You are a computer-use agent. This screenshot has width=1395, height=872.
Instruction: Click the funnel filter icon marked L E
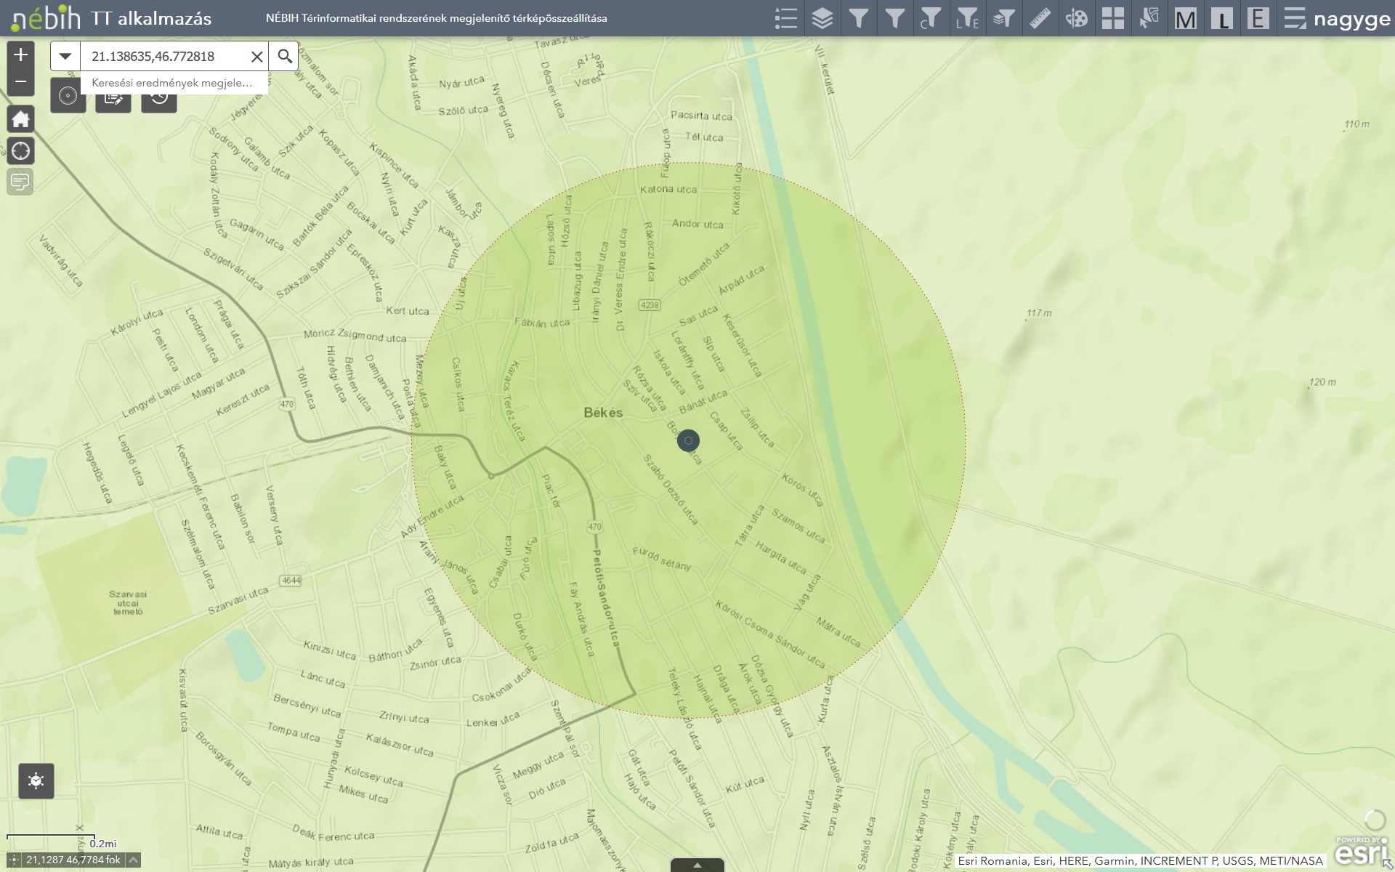968,18
